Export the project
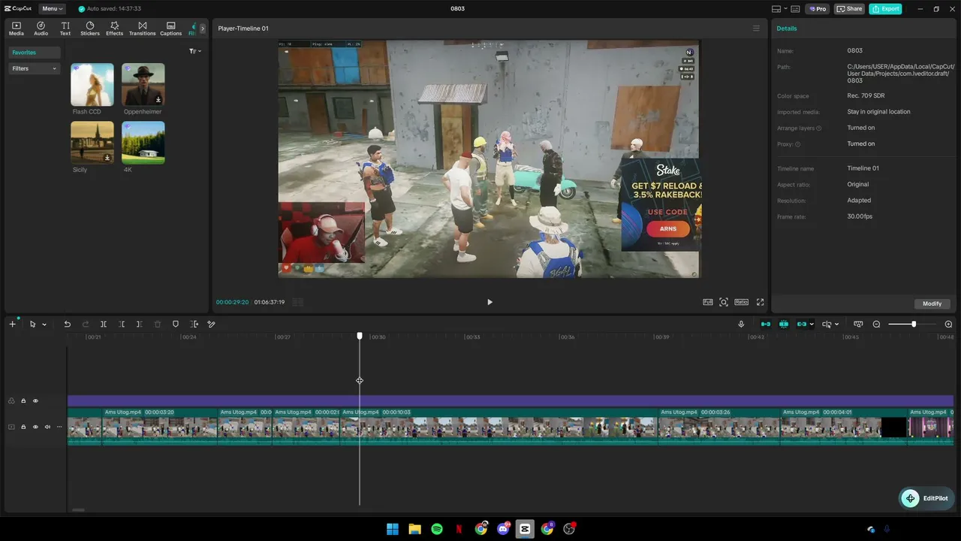This screenshot has width=961, height=541. coord(885,9)
